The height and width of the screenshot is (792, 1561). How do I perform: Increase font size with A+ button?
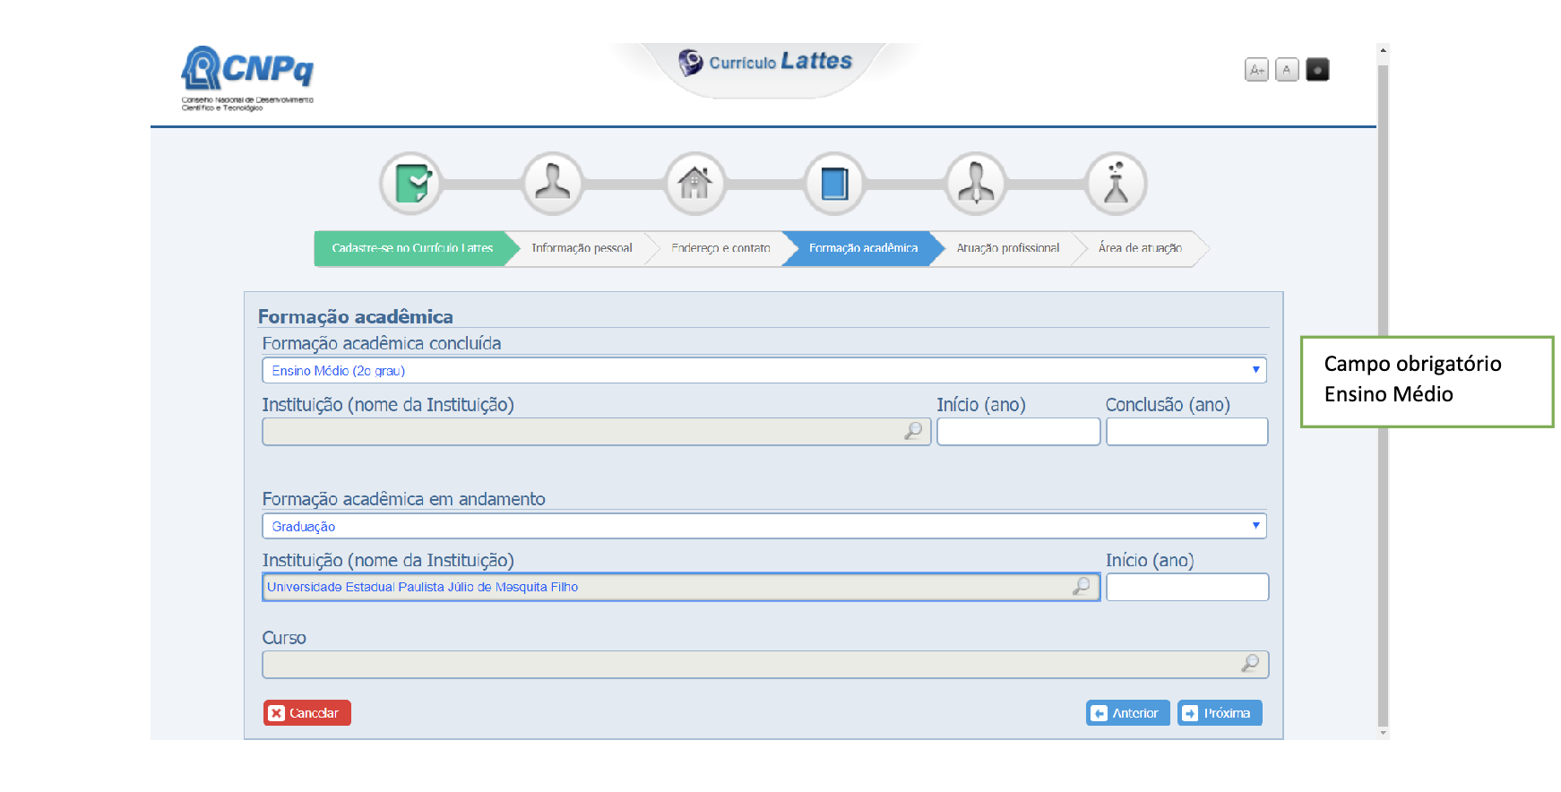pos(1256,70)
